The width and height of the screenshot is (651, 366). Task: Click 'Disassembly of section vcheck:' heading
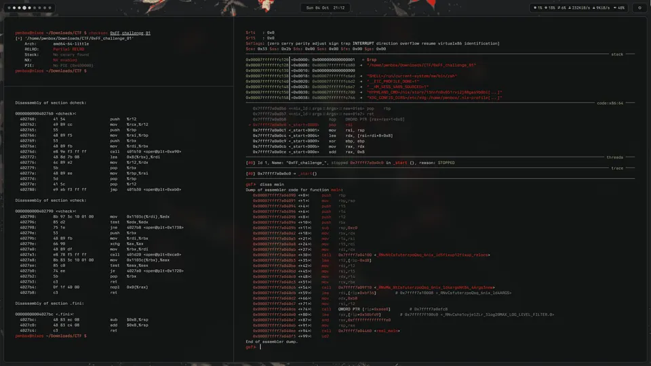coord(51,200)
